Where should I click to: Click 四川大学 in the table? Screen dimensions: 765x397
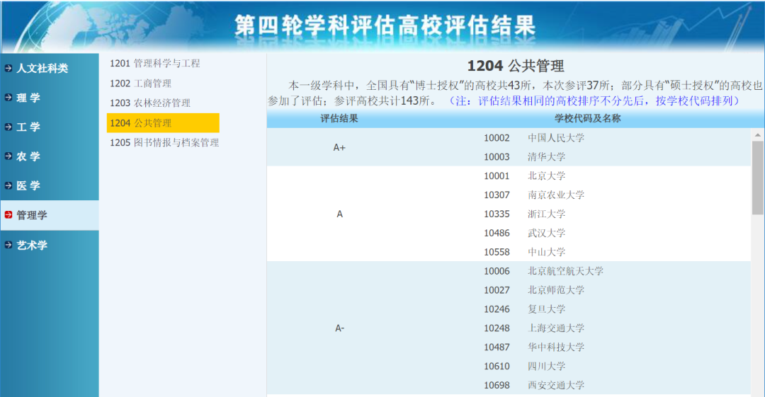coord(546,367)
